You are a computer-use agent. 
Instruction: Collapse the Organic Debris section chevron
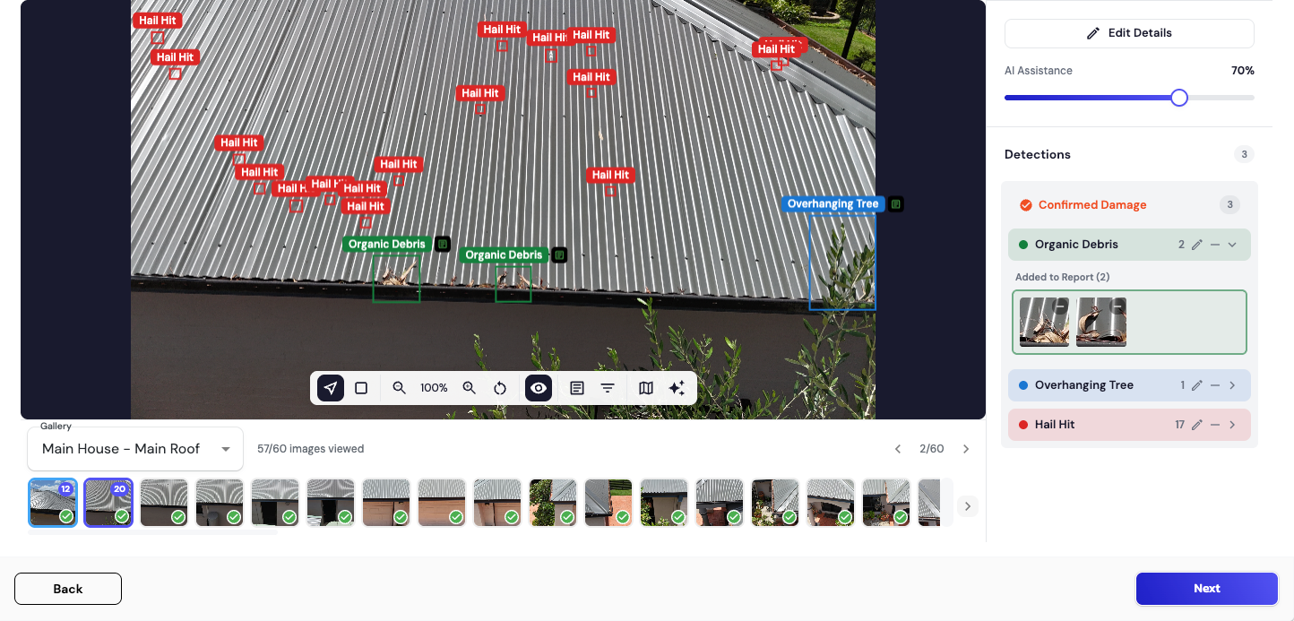tap(1232, 245)
